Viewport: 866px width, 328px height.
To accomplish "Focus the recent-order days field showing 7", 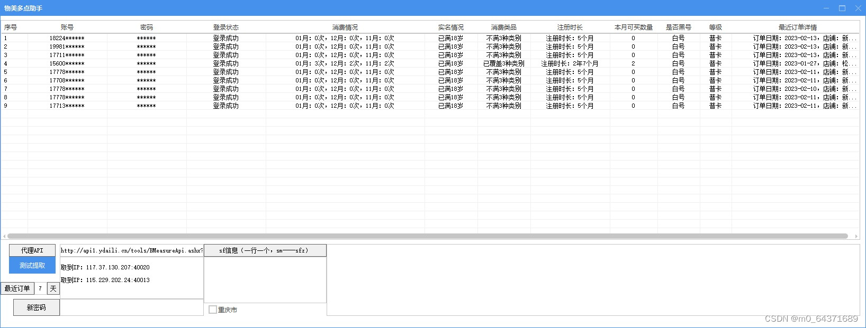I will 41,288.
